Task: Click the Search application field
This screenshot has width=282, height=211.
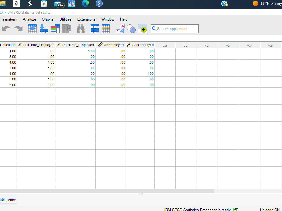Action: pyautogui.click(x=175, y=29)
